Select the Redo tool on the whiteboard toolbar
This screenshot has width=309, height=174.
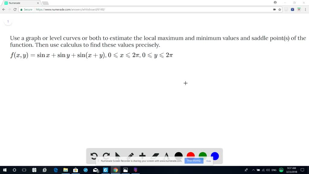pos(106,155)
